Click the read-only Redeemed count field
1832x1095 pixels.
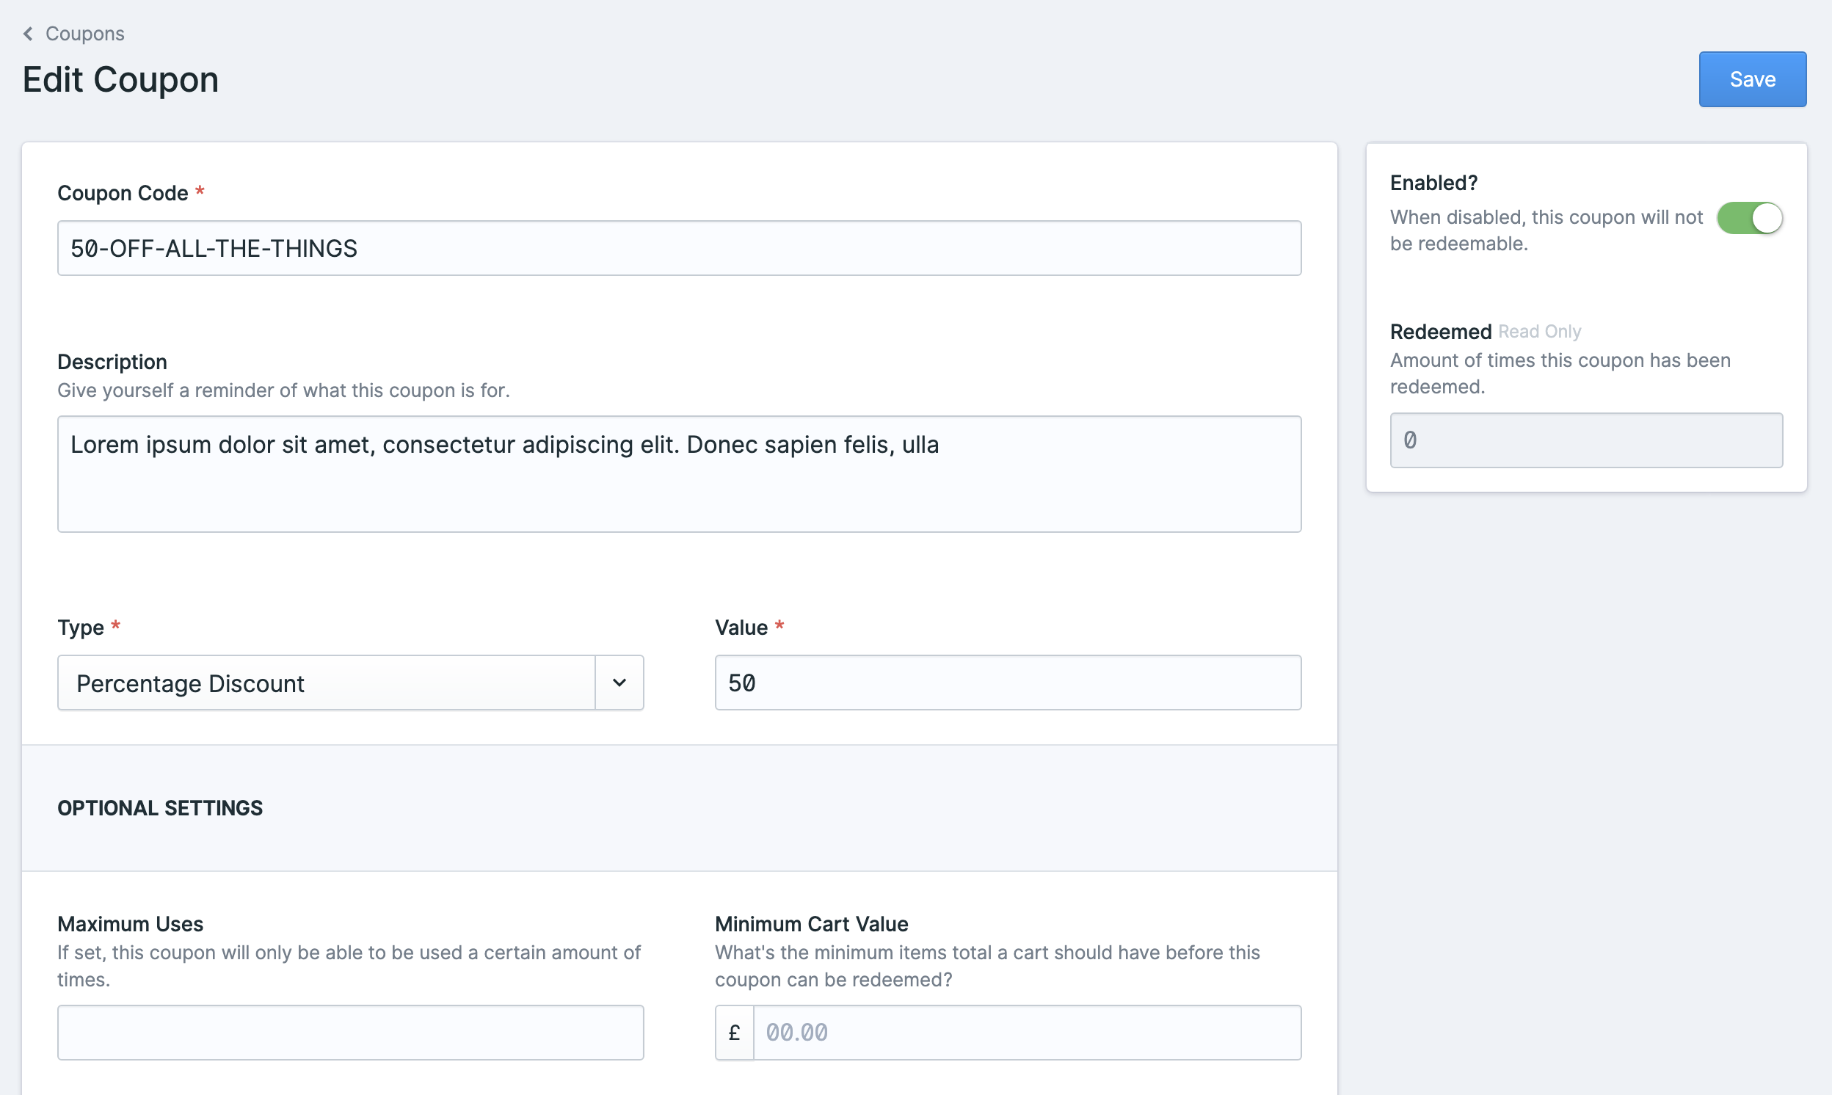[x=1586, y=440]
